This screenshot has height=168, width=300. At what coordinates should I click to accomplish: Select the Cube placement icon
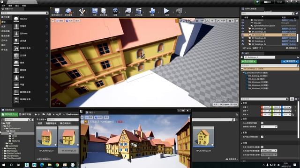16,56
